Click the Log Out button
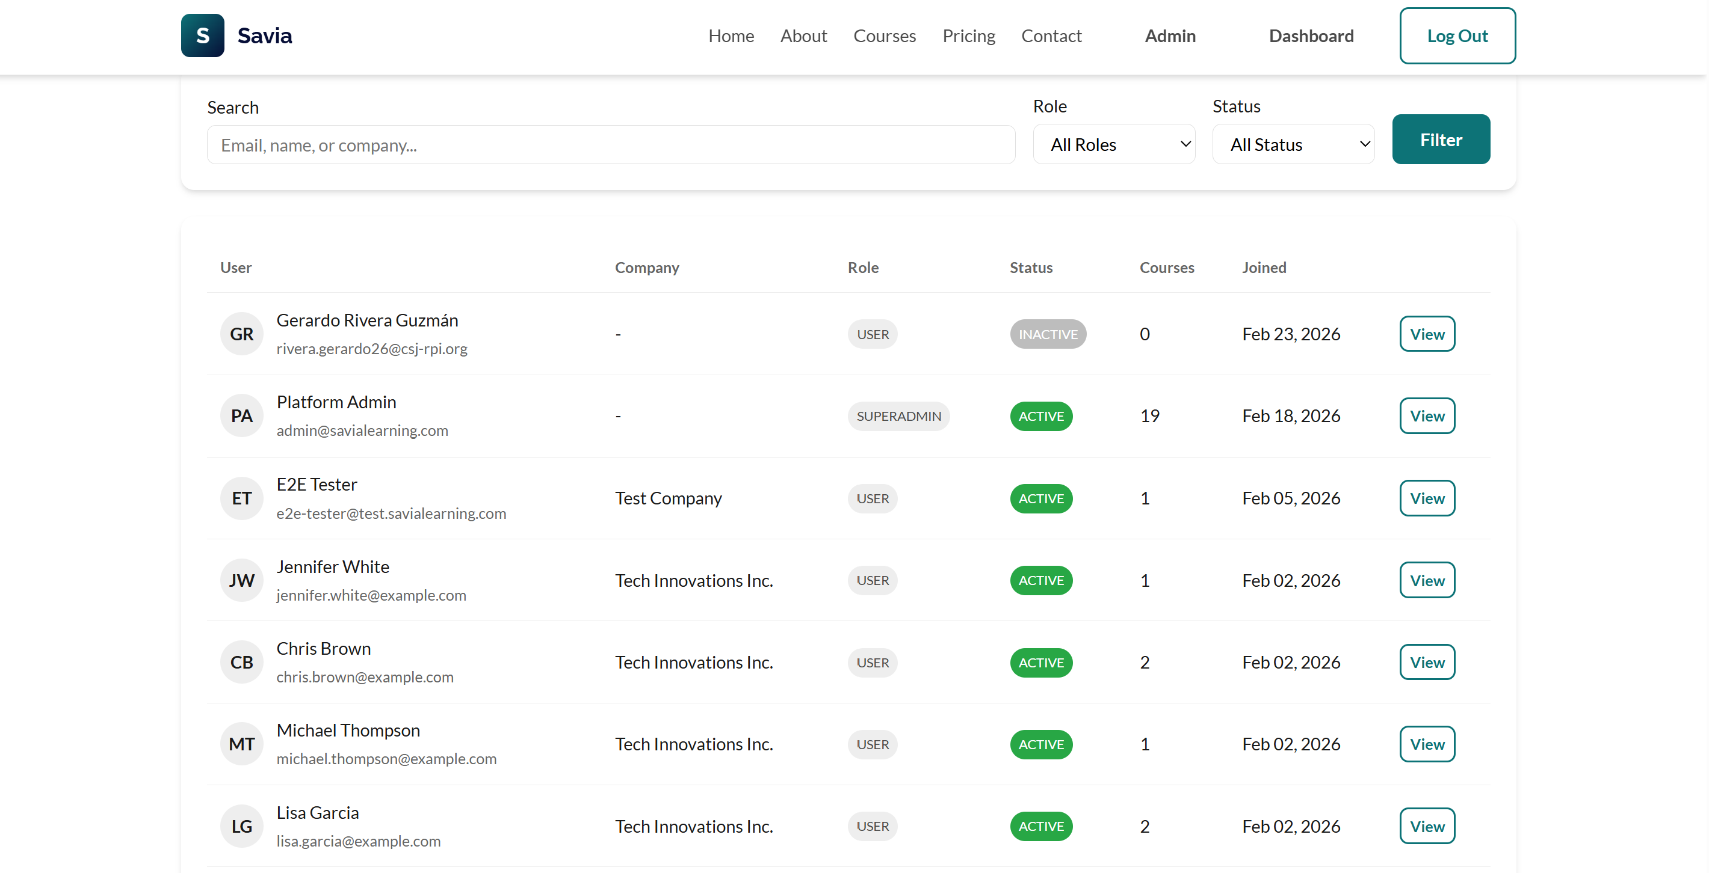The height and width of the screenshot is (873, 1709). pyautogui.click(x=1457, y=36)
